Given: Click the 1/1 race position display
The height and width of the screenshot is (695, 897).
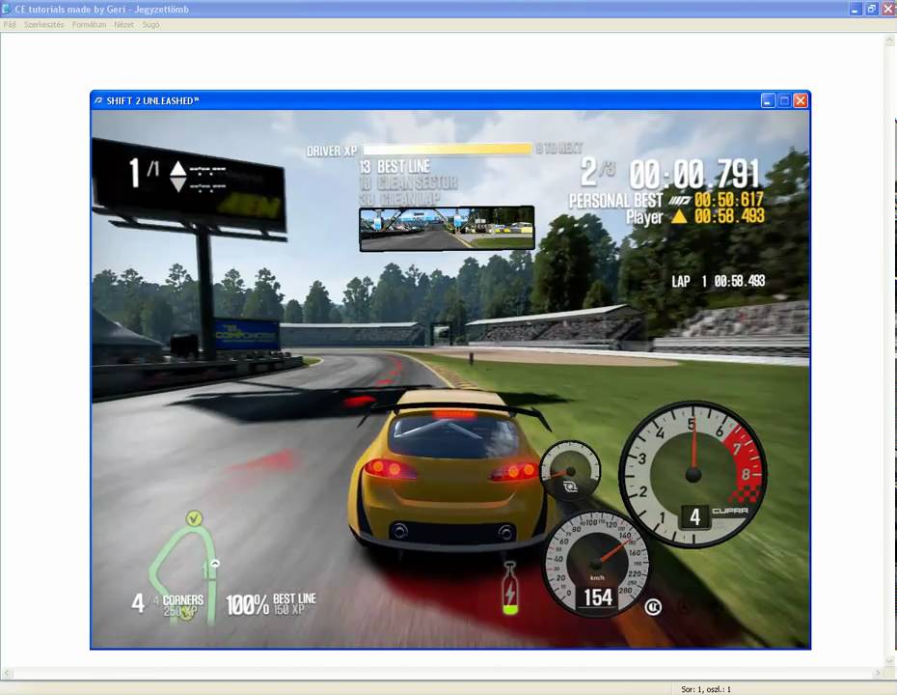Looking at the screenshot, I should (144, 173).
